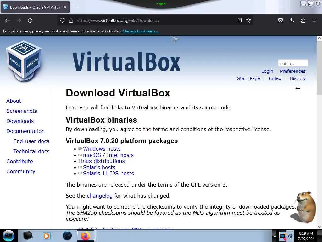Open the History link
Image resolution: width=322 pixels, height=242 pixels.
point(297,78)
